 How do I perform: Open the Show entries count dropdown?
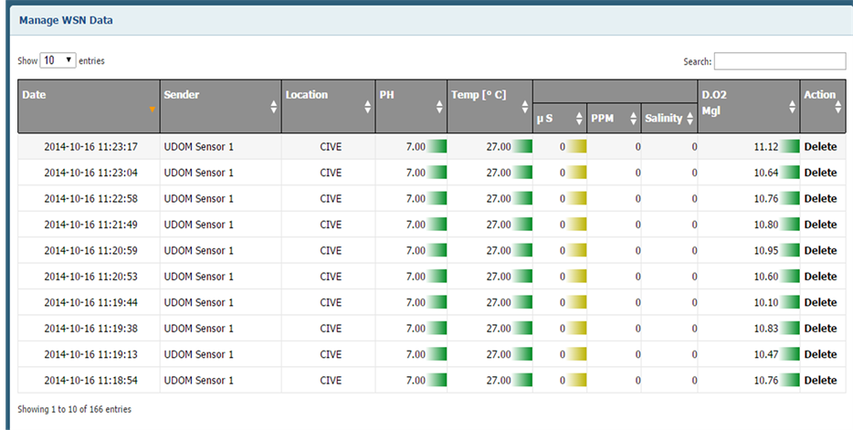coord(58,60)
